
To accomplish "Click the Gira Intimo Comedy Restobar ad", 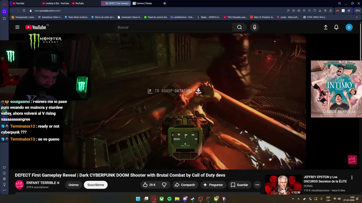I will [336, 89].
